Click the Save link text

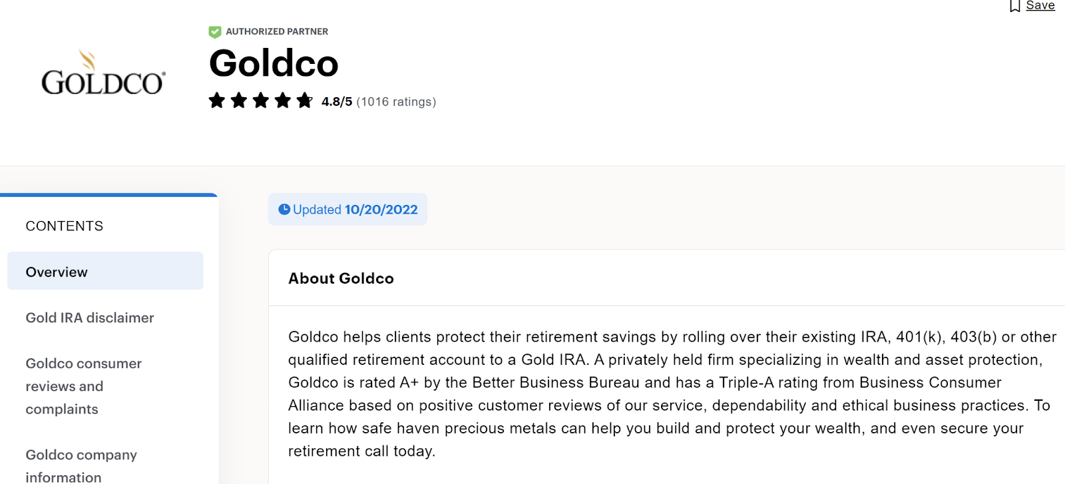[1040, 5]
